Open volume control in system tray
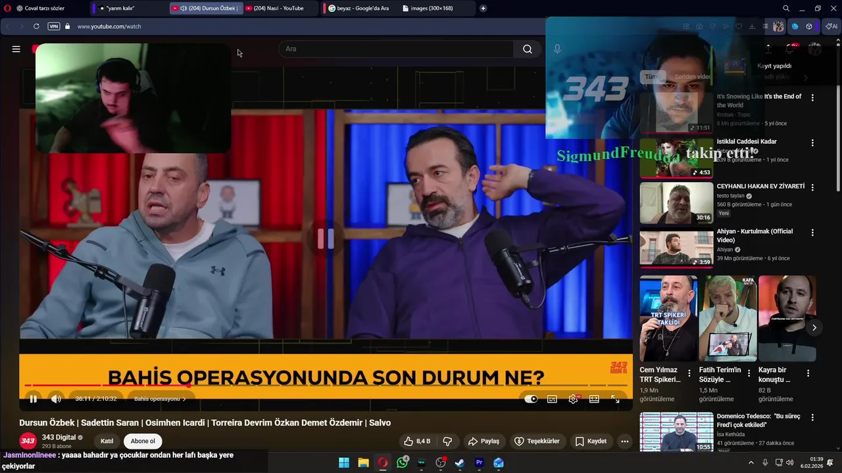Viewport: 842px width, 473px height. tap(790, 462)
